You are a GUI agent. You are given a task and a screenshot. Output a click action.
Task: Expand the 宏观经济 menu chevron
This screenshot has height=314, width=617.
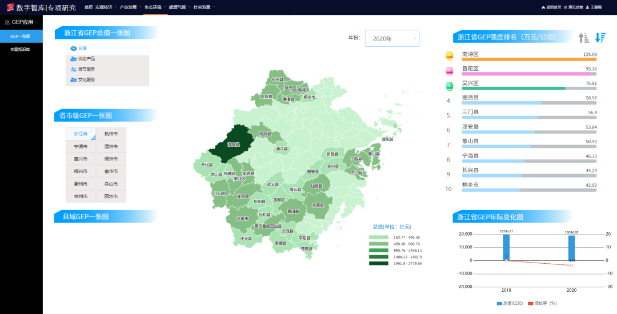(115, 7)
